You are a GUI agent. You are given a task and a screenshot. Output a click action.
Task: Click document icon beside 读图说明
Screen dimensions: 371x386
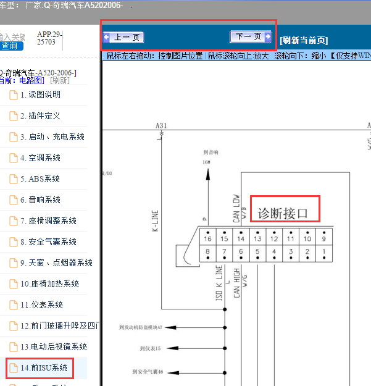click(x=14, y=95)
